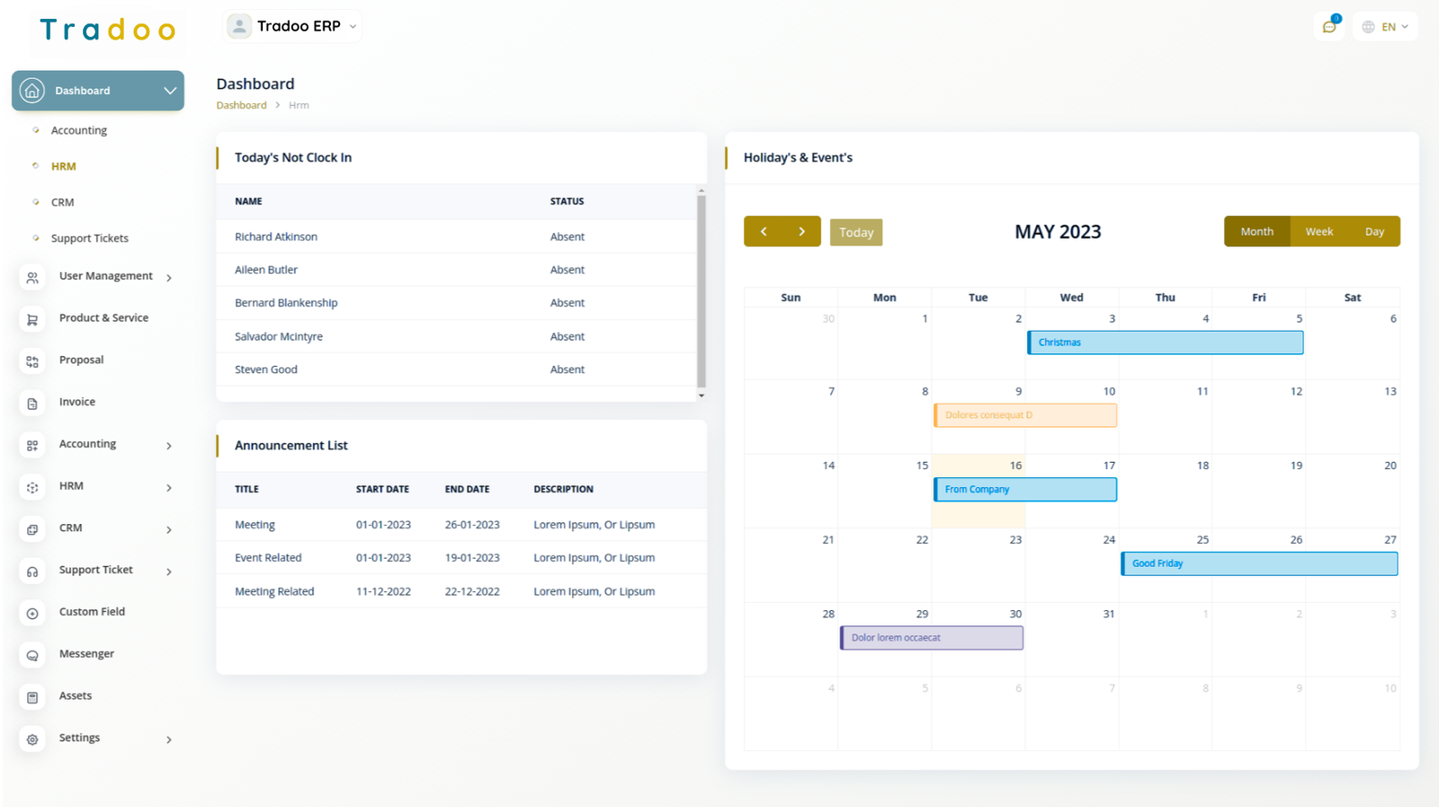Screen dimensions: 1439x807
Task: Click the Product & Service cart icon
Action: coord(32,319)
